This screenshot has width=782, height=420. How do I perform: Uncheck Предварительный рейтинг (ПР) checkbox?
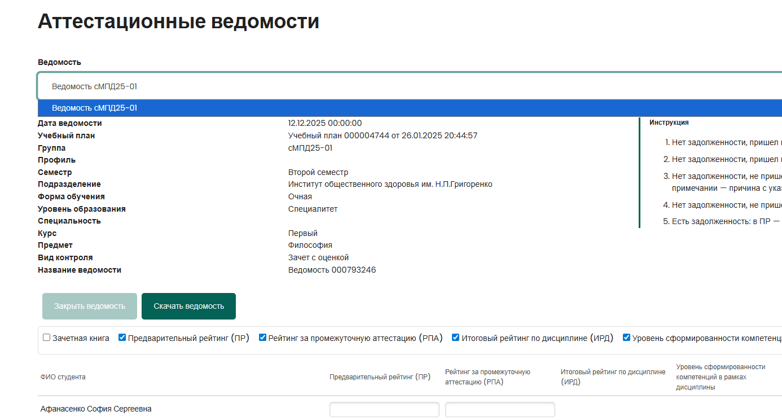122,338
